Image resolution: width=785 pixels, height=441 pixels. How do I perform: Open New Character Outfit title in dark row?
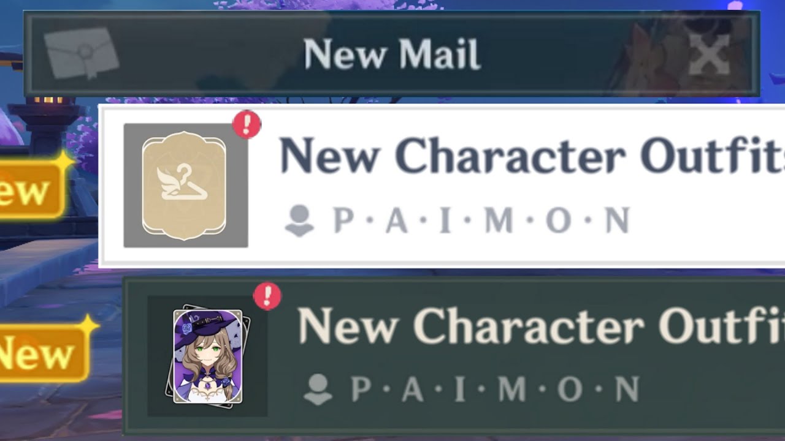click(542, 325)
